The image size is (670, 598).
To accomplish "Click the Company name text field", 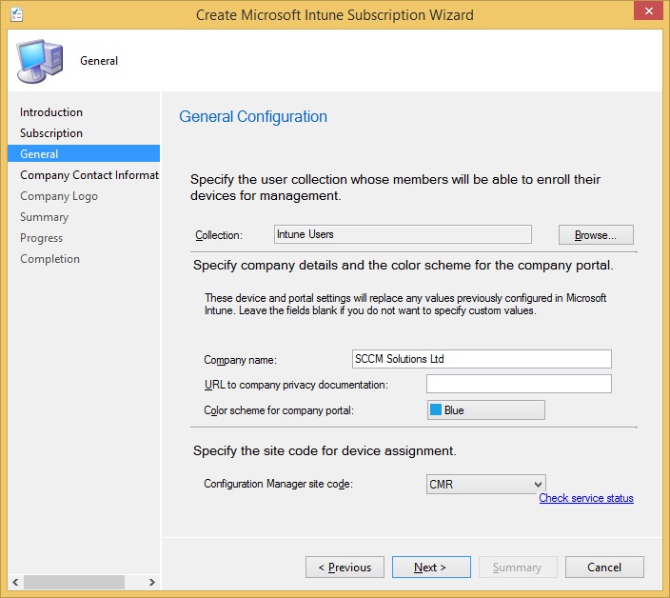I will 481,359.
